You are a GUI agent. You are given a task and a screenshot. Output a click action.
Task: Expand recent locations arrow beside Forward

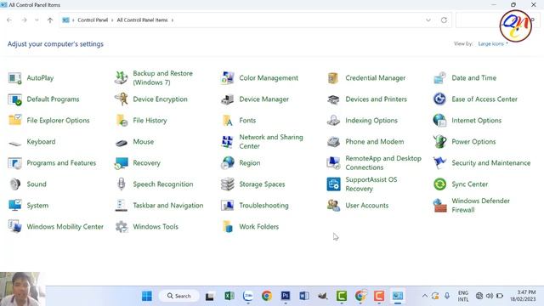pyautogui.click(x=37, y=20)
